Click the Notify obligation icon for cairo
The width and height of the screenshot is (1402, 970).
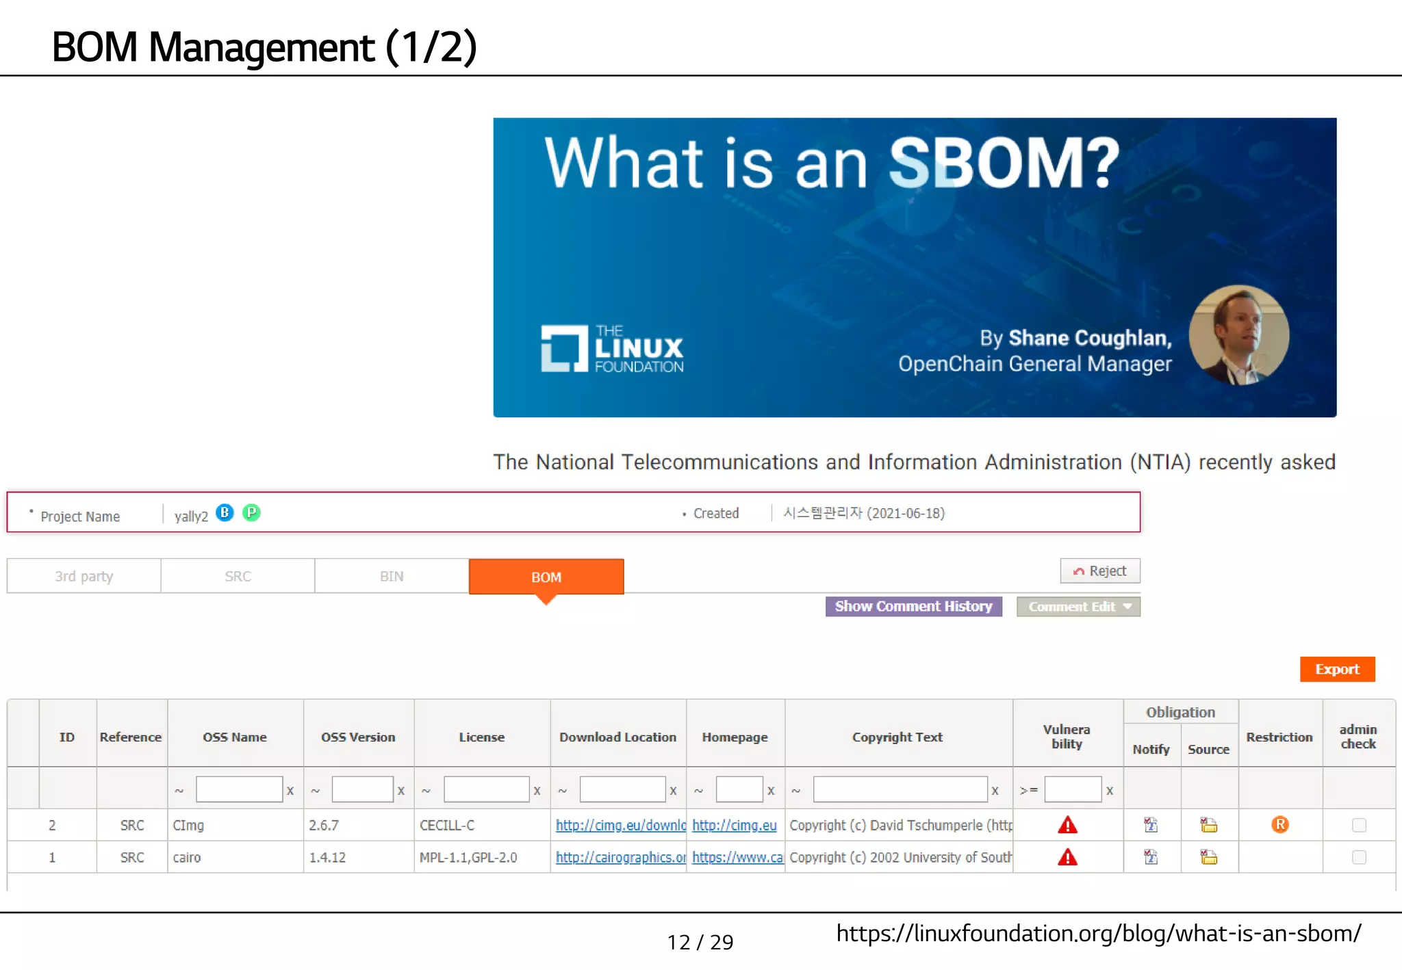click(x=1151, y=857)
